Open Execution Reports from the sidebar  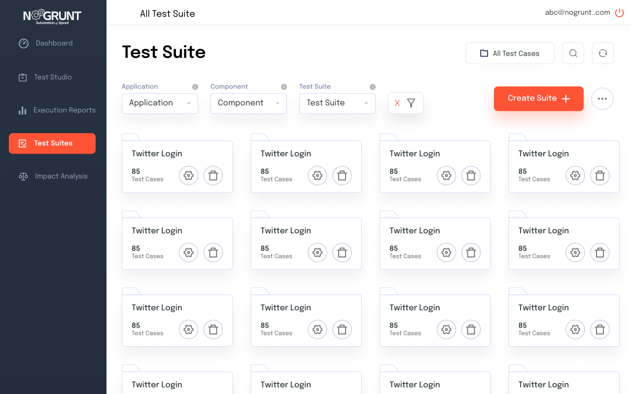65,110
